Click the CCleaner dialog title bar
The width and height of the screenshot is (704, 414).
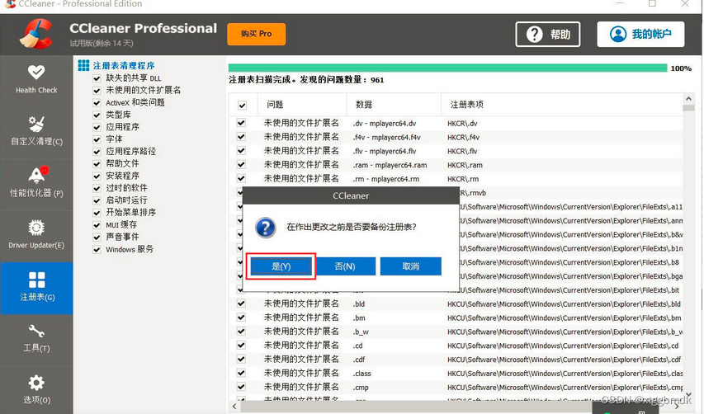(351, 196)
